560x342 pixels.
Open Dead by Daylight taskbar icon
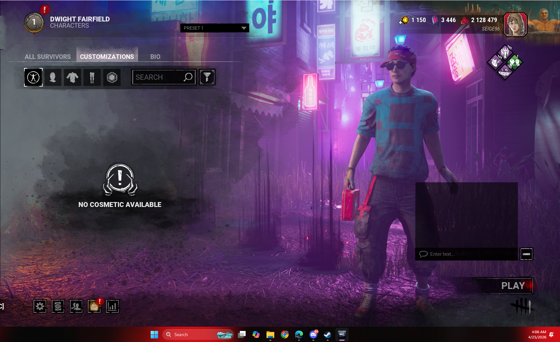pos(342,334)
